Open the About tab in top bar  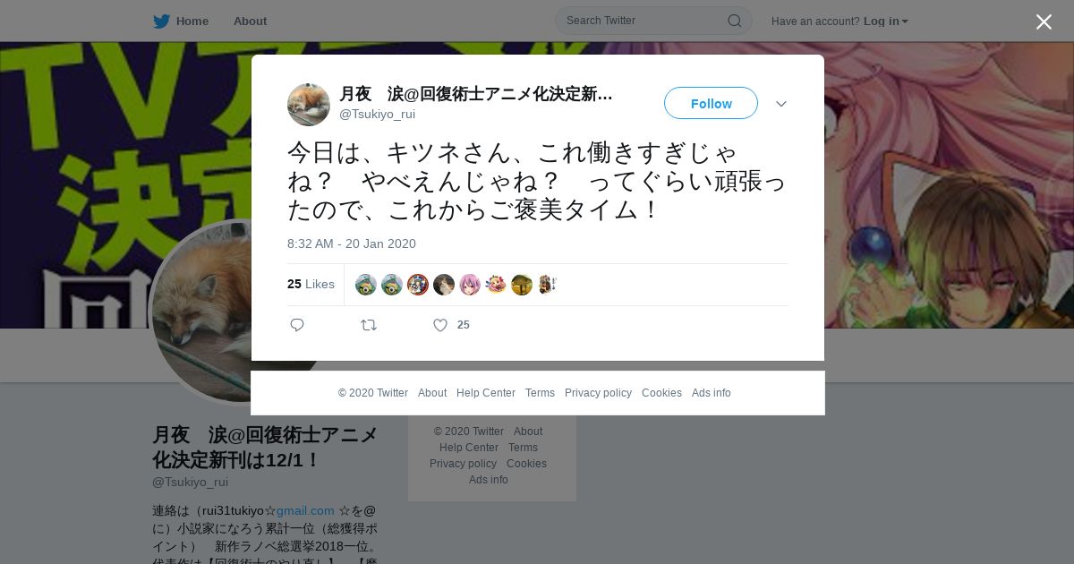(250, 21)
